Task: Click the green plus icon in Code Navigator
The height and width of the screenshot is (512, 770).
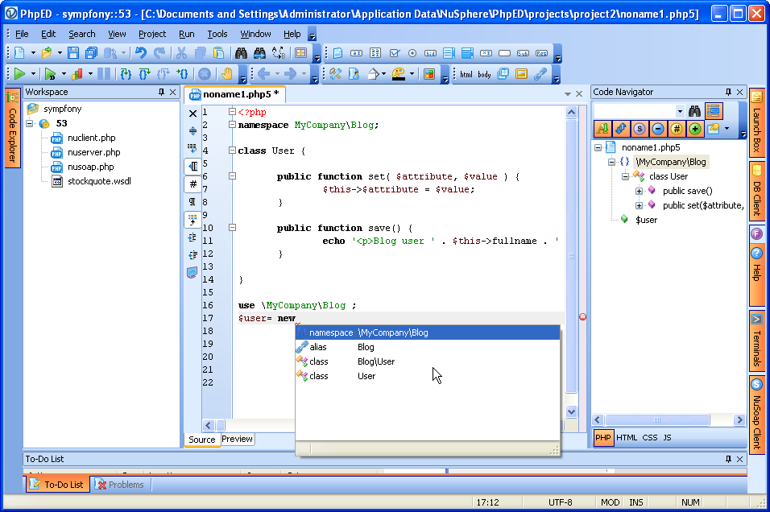Action: pos(695,129)
